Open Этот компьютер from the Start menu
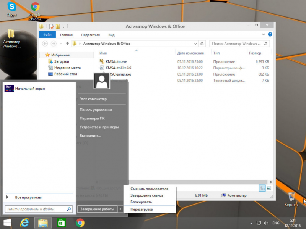The image size is (306, 229). (93, 99)
